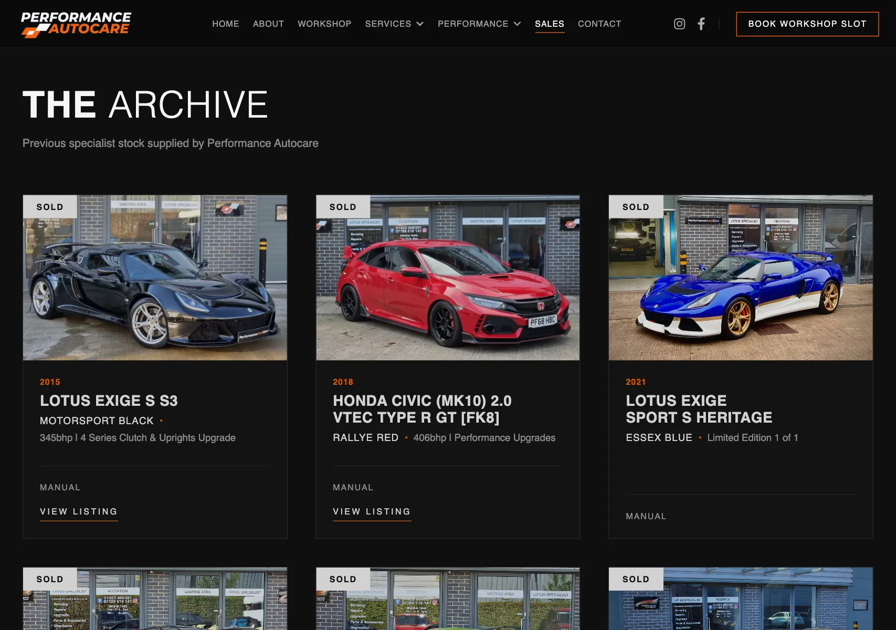Open the About menu item
The width and height of the screenshot is (896, 630).
point(268,24)
